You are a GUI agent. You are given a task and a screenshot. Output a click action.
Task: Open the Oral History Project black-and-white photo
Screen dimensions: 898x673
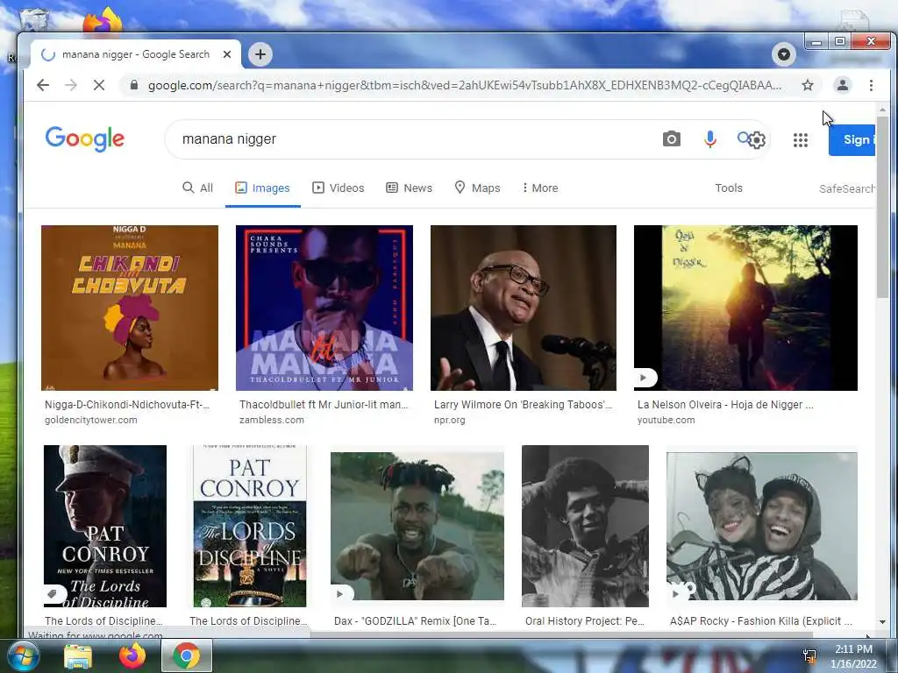(x=585, y=526)
